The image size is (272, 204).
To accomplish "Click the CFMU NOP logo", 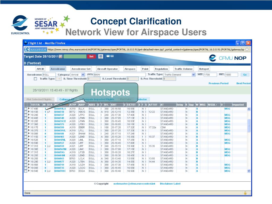I will (227, 58).
